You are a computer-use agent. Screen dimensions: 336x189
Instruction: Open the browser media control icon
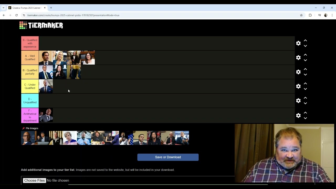[319, 15]
